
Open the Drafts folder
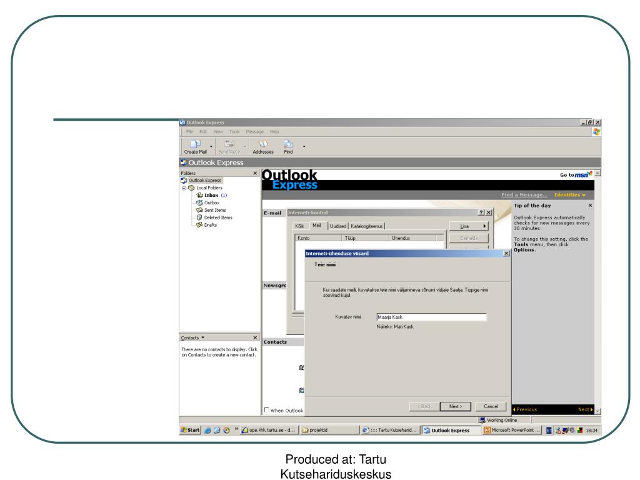pos(206,225)
